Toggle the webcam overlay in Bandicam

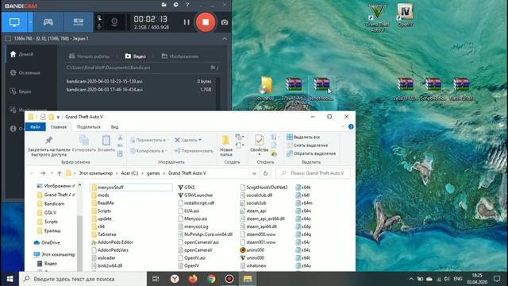pyautogui.click(x=114, y=22)
